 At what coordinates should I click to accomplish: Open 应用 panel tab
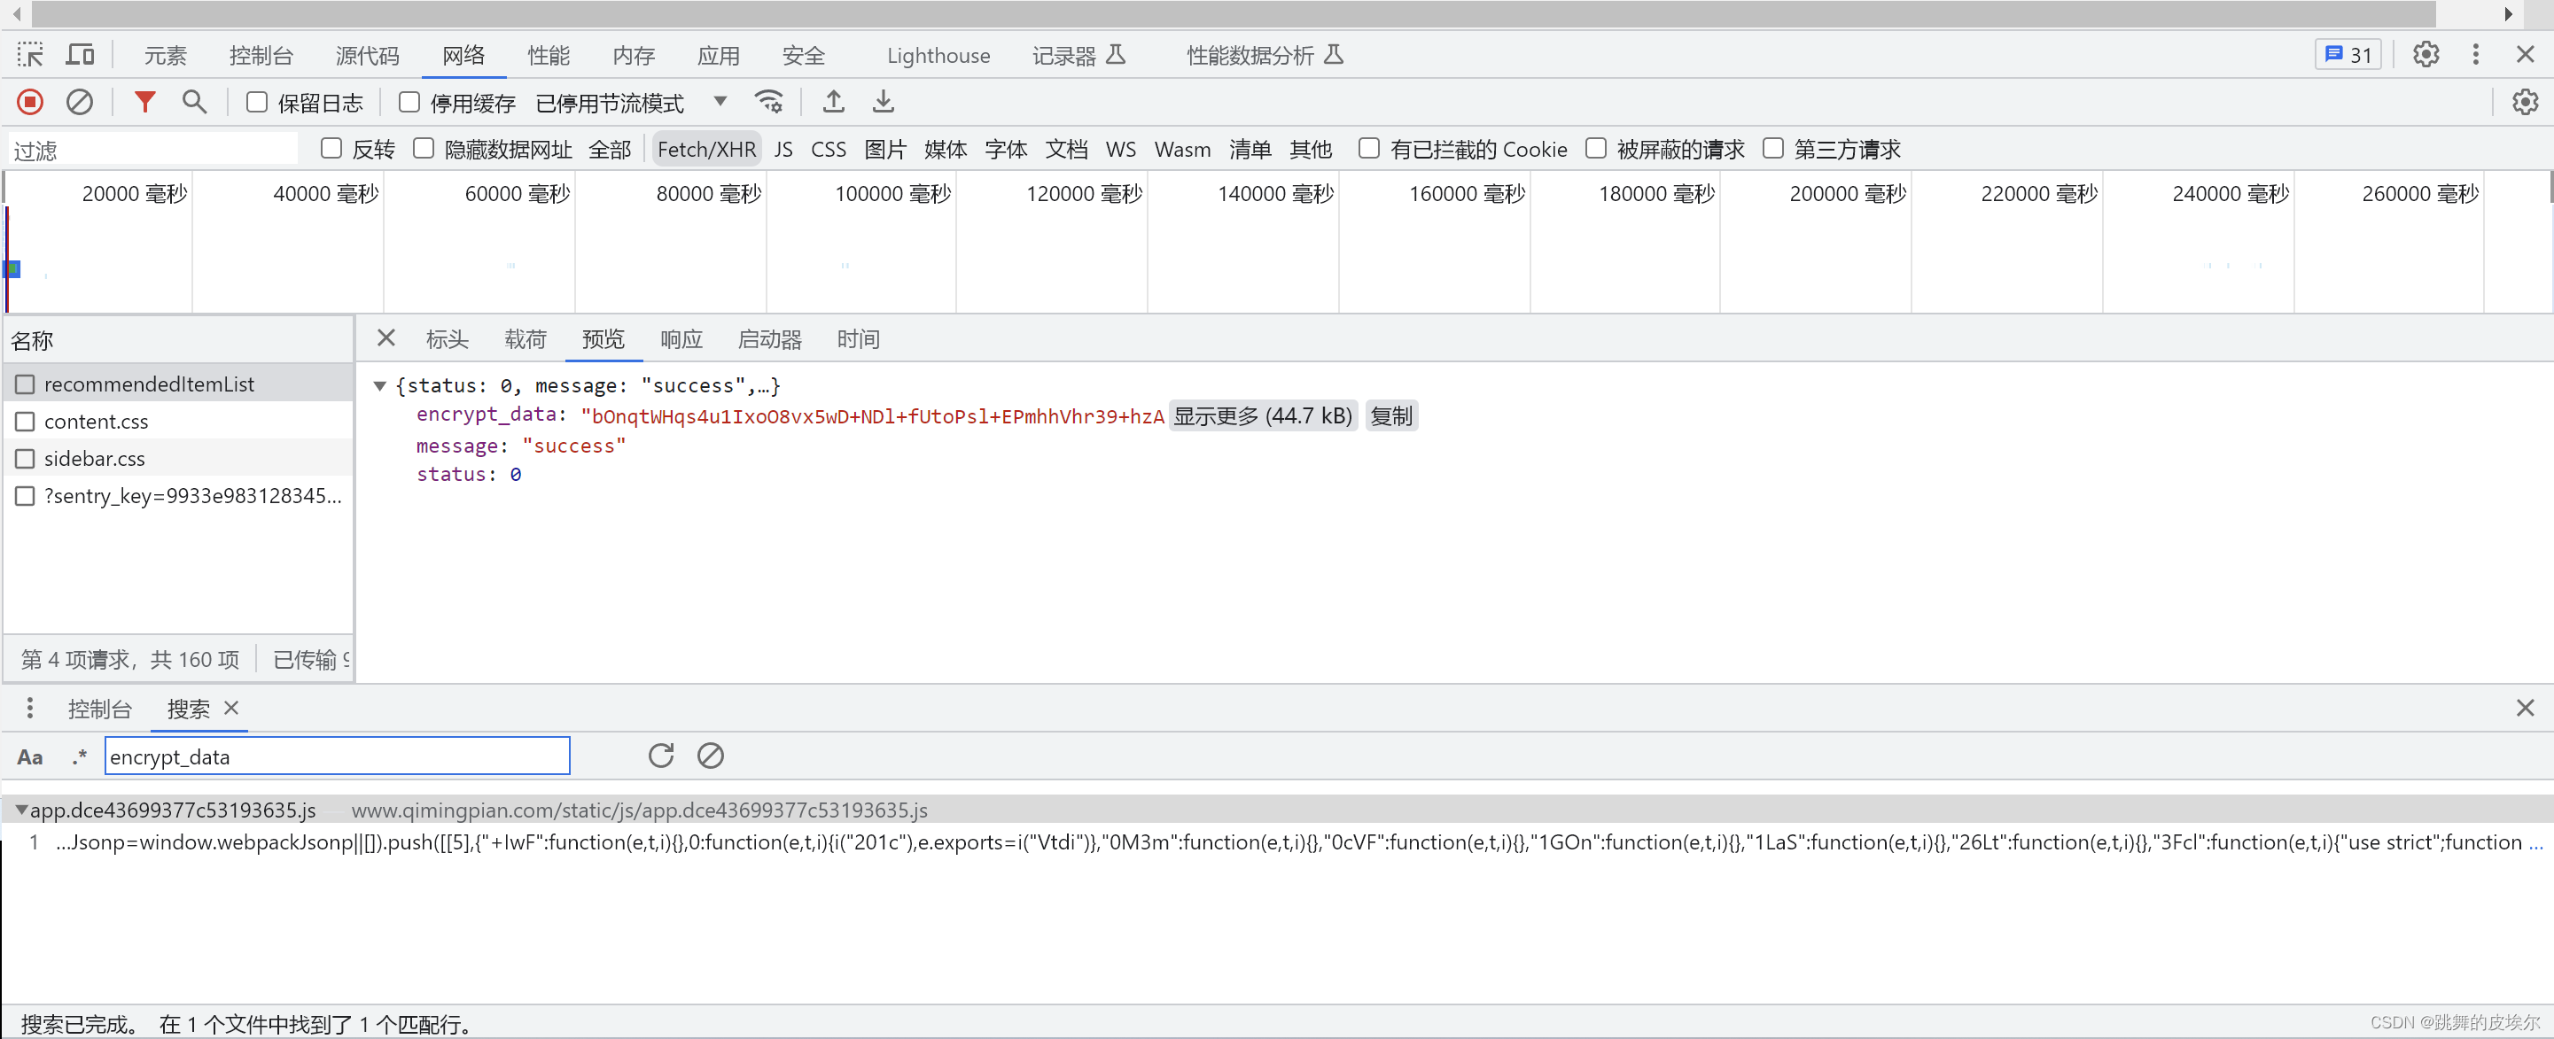[718, 56]
